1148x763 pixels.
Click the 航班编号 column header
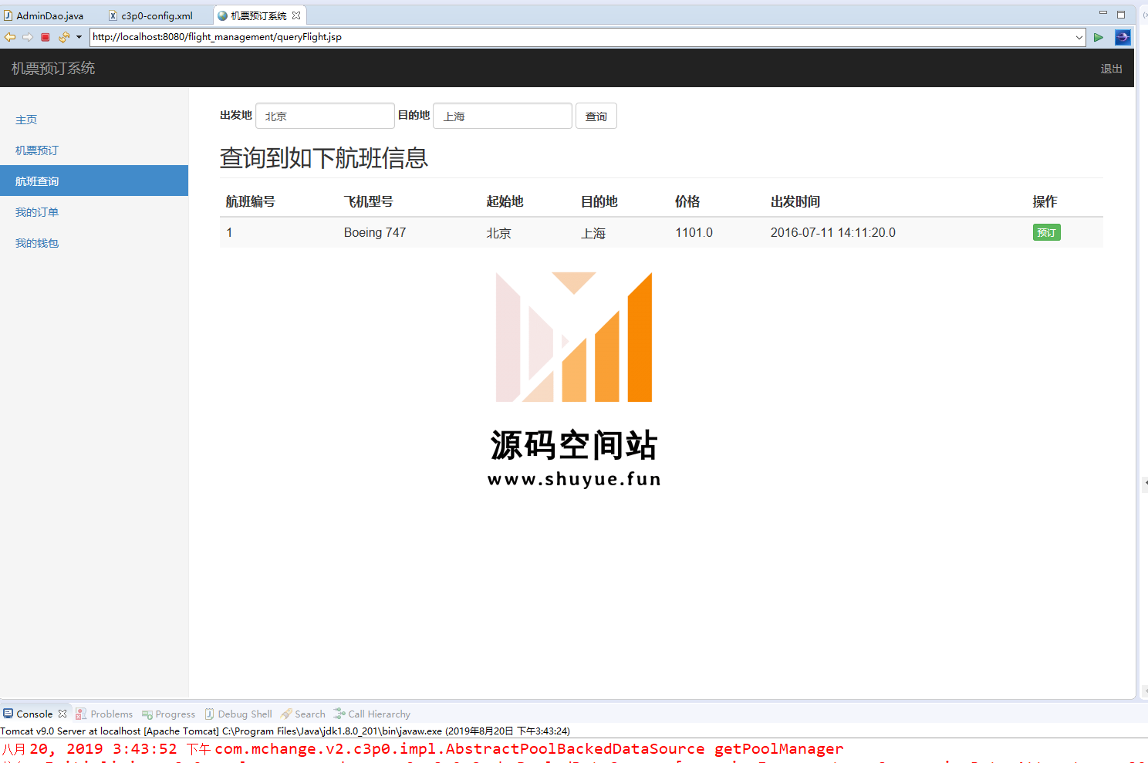(251, 201)
